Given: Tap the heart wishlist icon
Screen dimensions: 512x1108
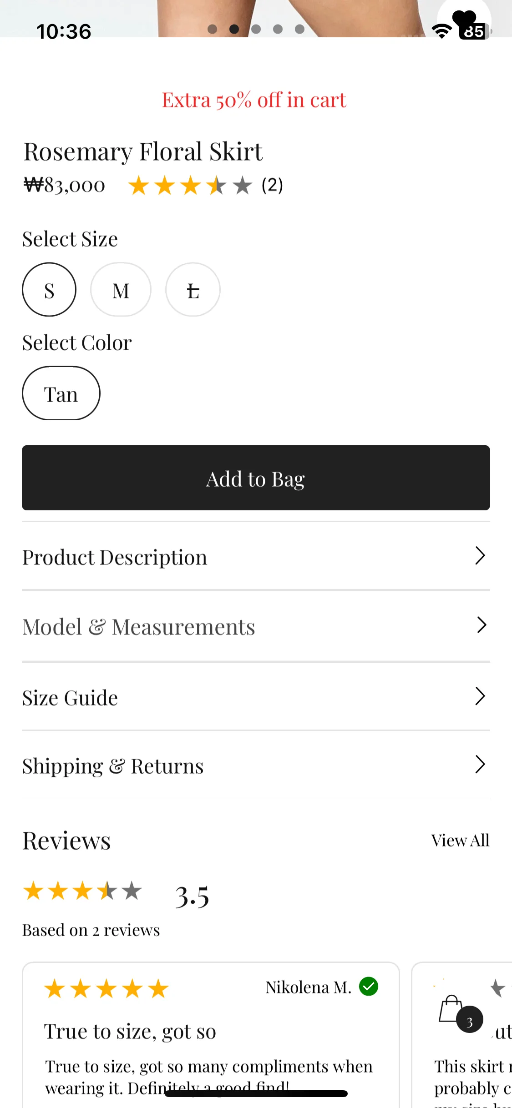Looking at the screenshot, I should (464, 18).
